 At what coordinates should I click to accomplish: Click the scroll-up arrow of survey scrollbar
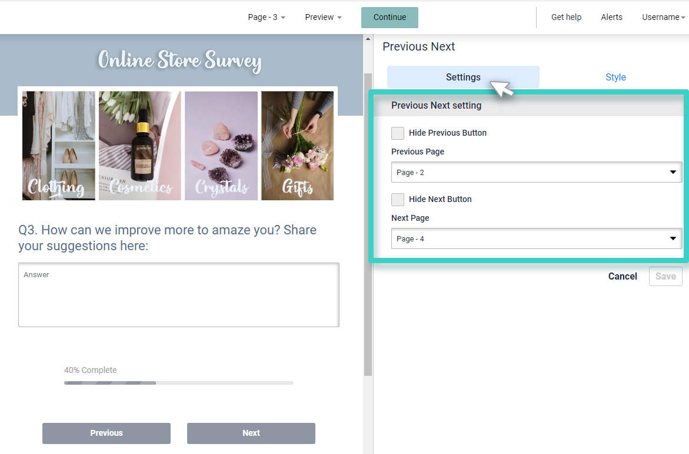point(368,39)
